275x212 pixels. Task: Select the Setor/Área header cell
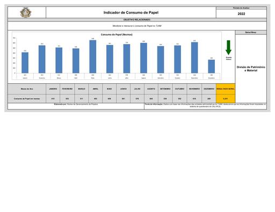click(251, 32)
